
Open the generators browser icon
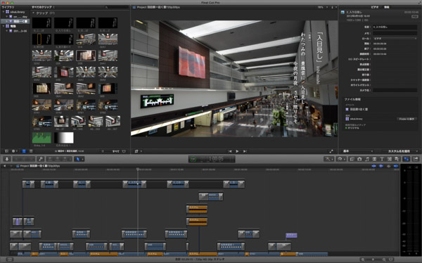(389, 159)
